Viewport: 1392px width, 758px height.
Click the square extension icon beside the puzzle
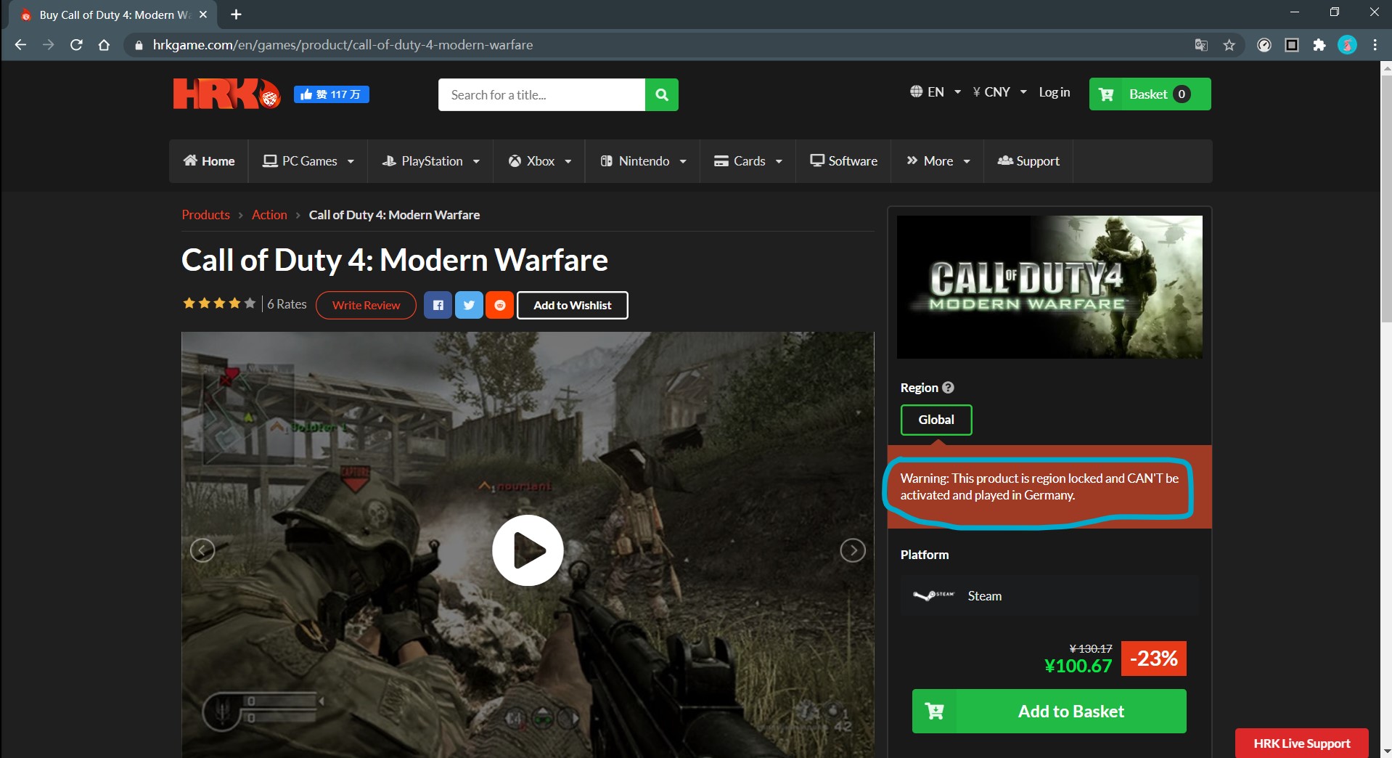[1292, 45]
